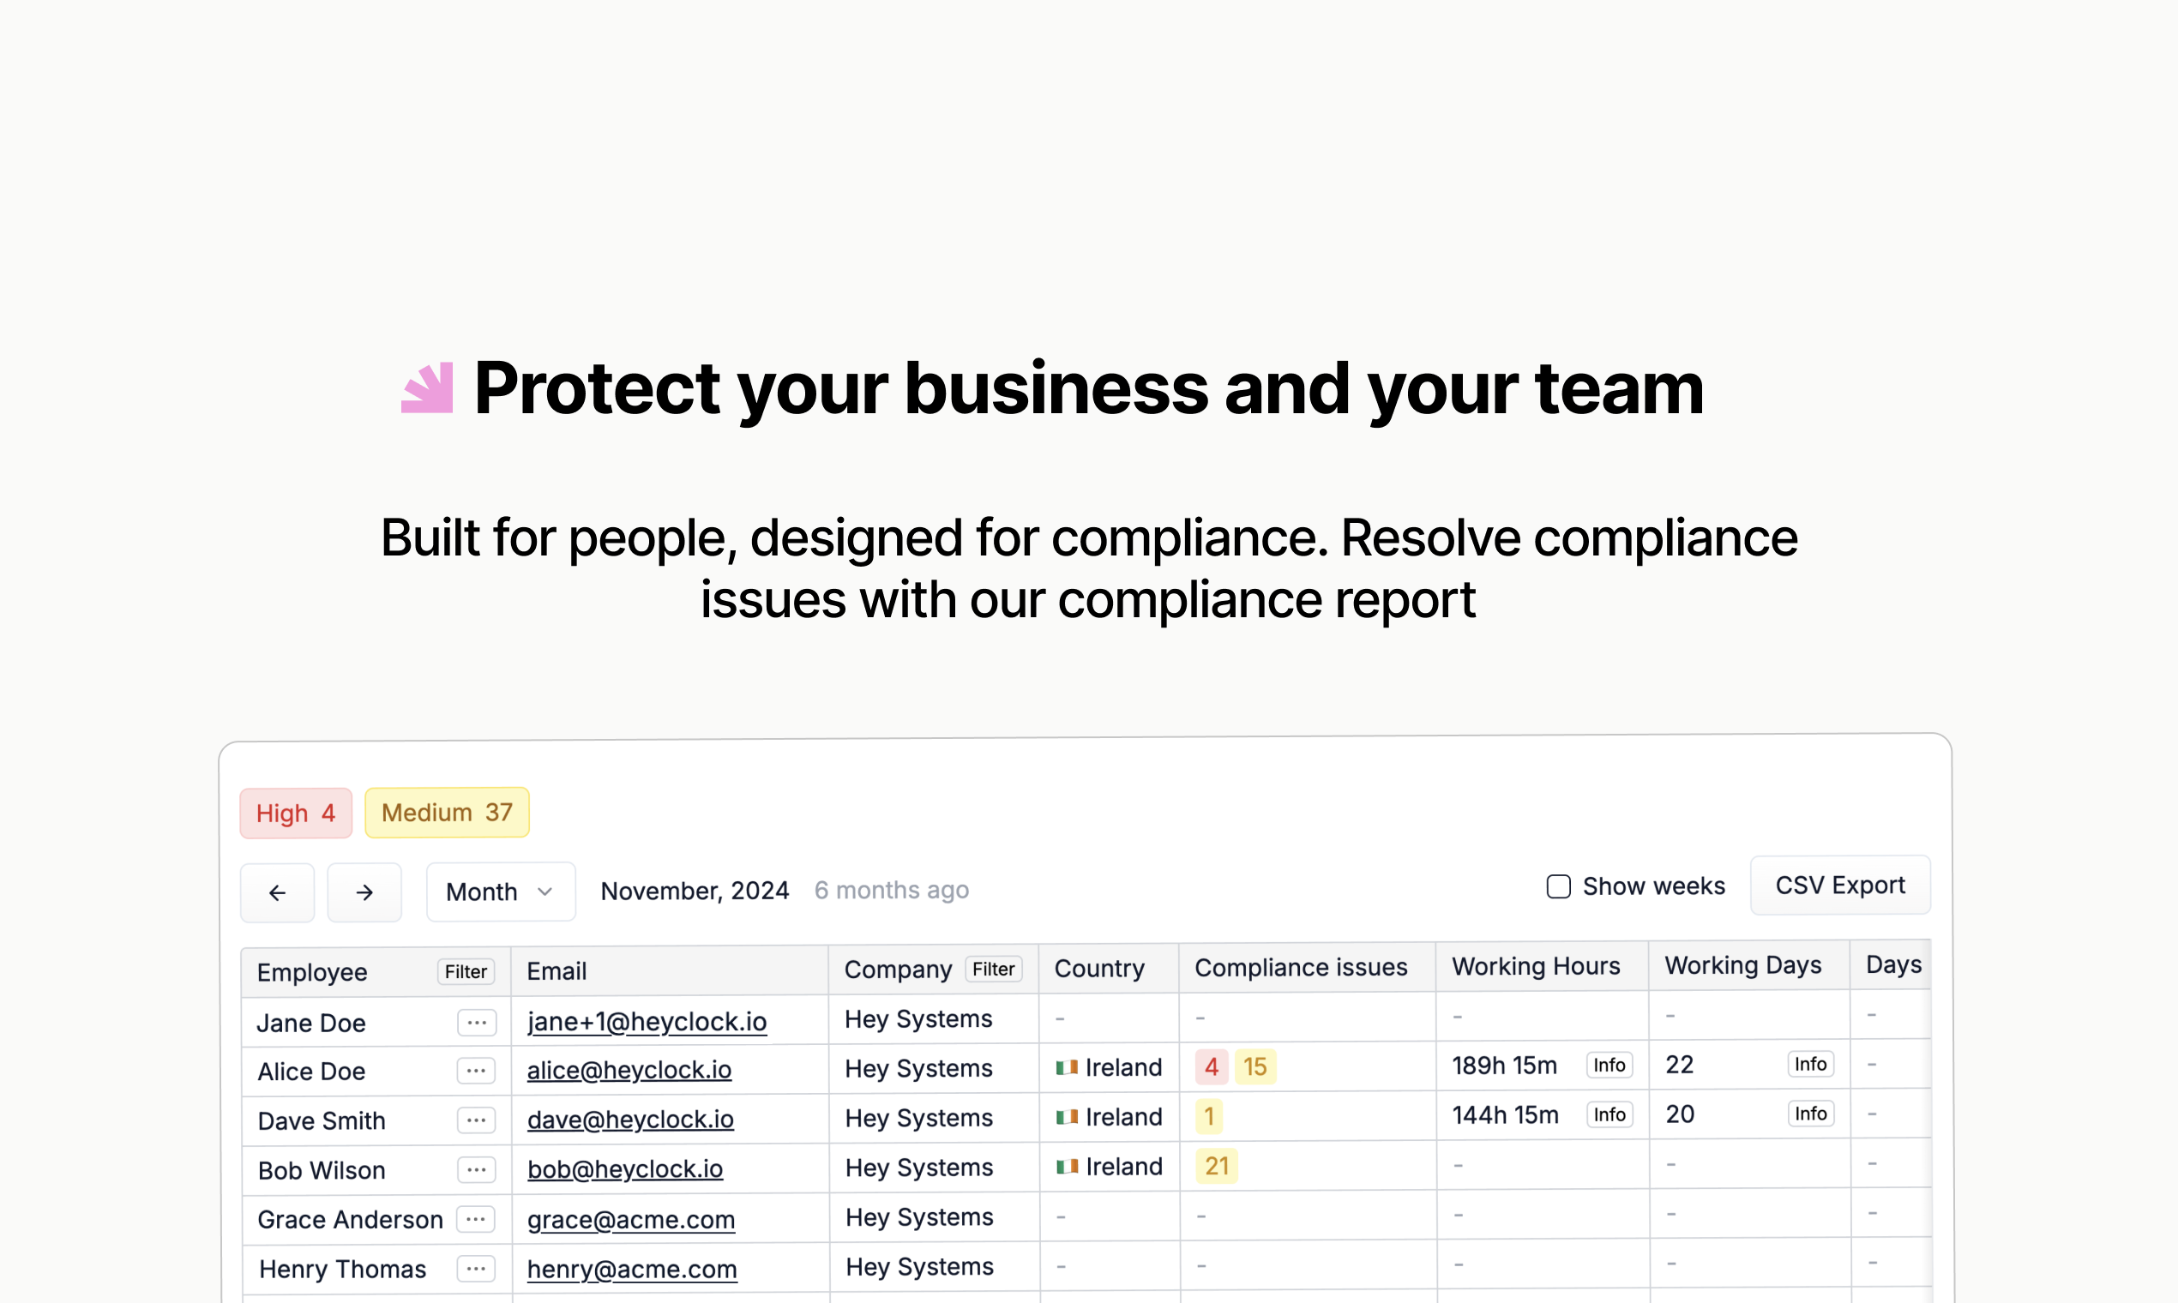Viewport: 2178px width, 1303px height.
Task: Click Info next to 189h 15m
Action: tap(1609, 1065)
